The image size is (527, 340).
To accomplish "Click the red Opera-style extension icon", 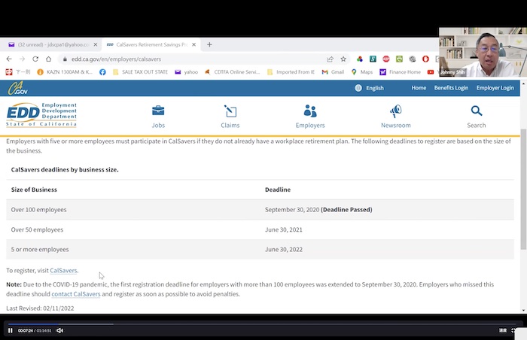I will point(425,59).
